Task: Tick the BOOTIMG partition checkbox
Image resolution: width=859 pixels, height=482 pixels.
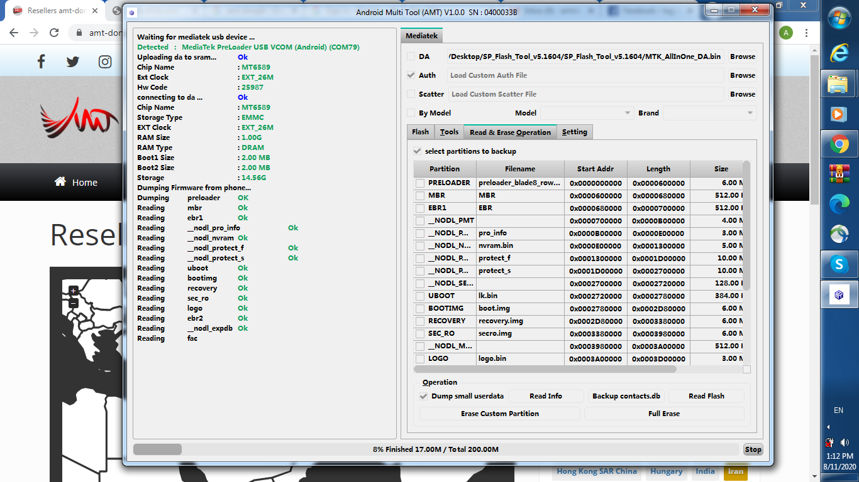Action: click(419, 308)
